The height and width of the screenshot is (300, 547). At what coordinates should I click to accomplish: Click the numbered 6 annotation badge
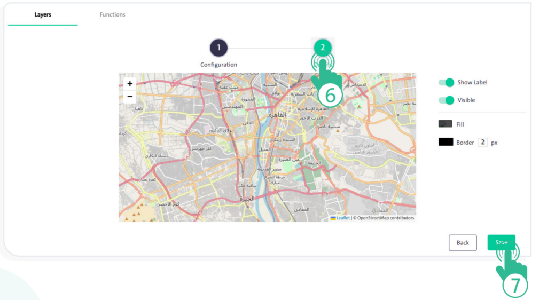click(330, 96)
